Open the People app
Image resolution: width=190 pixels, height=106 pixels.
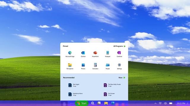point(107,66)
